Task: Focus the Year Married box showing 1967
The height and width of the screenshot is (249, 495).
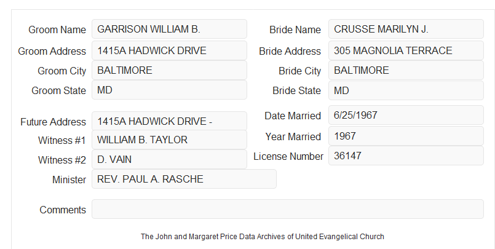Action: click(406, 136)
